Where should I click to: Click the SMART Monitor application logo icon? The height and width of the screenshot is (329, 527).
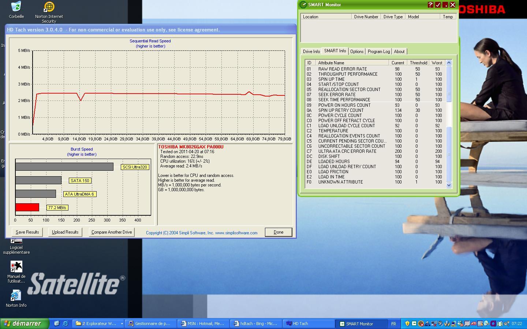pos(303,5)
